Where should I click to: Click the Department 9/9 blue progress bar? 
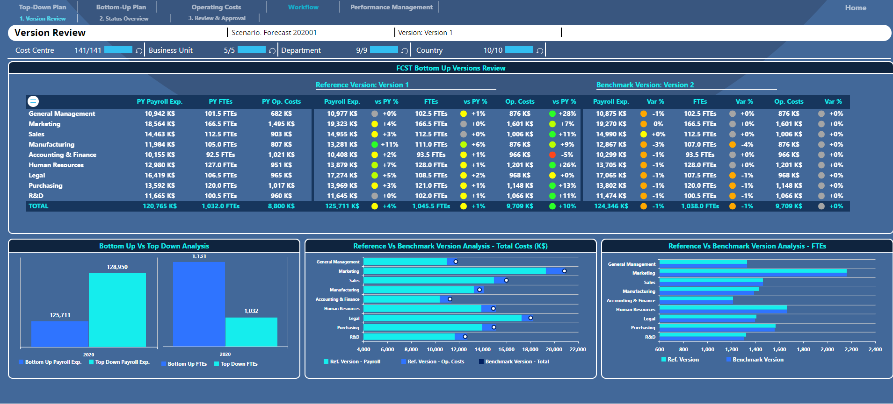click(384, 50)
